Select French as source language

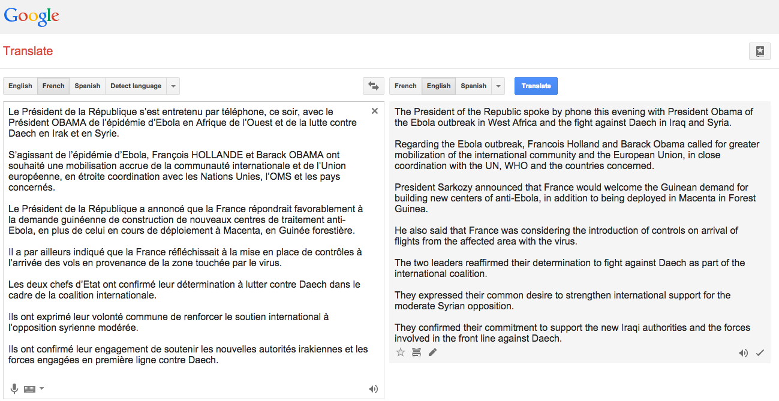coord(53,86)
